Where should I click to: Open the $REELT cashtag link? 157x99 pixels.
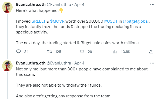tap(39, 21)
